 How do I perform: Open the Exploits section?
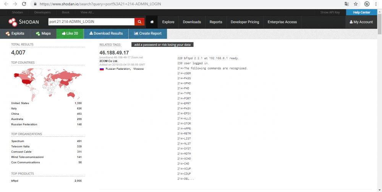click(x=15, y=34)
